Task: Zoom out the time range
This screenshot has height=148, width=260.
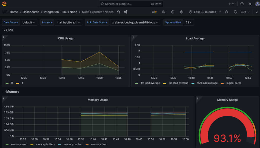Action: pos(227,12)
